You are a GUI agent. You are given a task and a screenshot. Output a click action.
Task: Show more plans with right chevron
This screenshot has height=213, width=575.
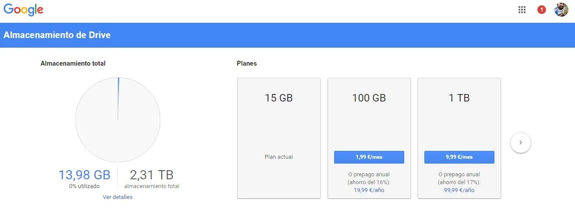[521, 143]
